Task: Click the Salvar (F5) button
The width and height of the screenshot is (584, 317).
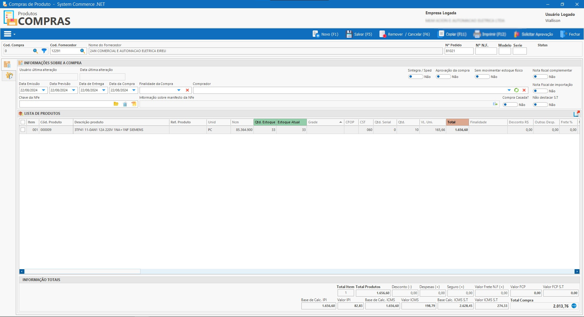Action: [x=359, y=34]
